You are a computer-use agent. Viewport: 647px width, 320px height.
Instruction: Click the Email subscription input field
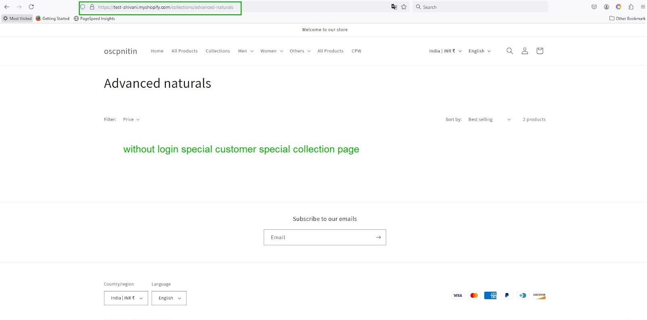319,237
